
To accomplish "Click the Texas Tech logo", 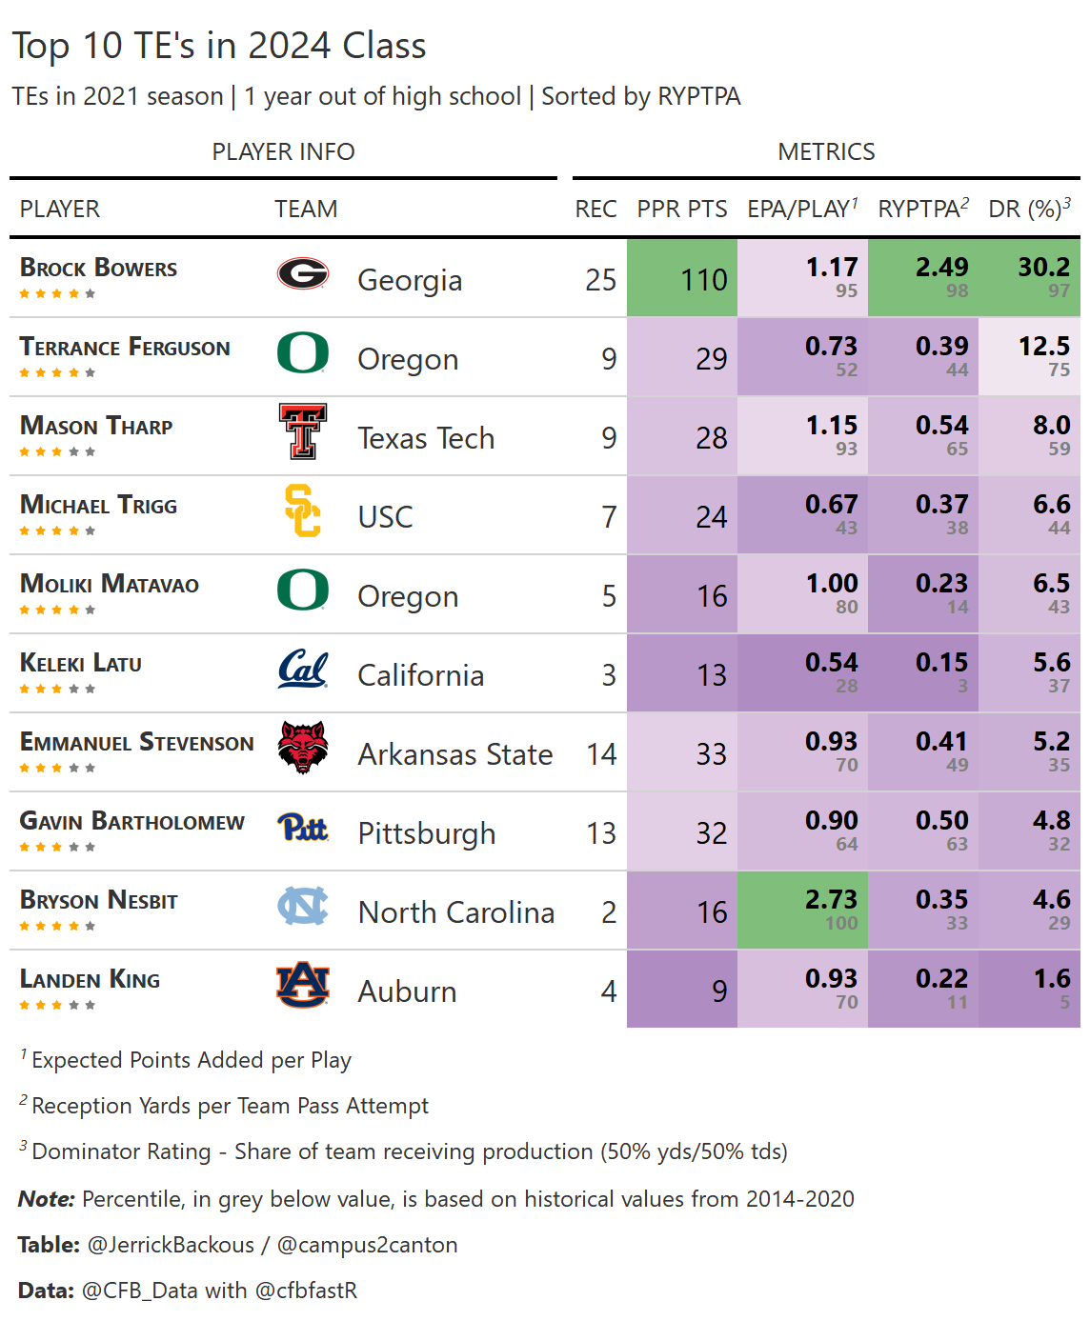I will coord(303,431).
